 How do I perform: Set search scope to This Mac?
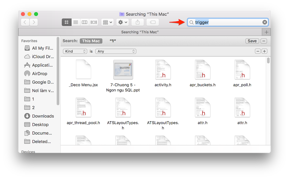91,41
